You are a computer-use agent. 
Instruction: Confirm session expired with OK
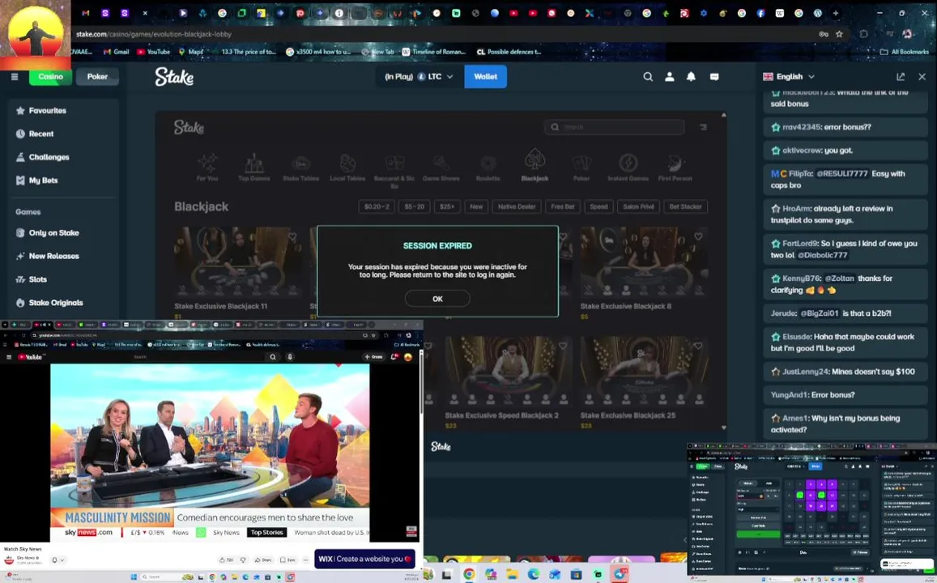[437, 299]
